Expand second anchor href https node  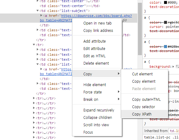[x=41, y=69]
